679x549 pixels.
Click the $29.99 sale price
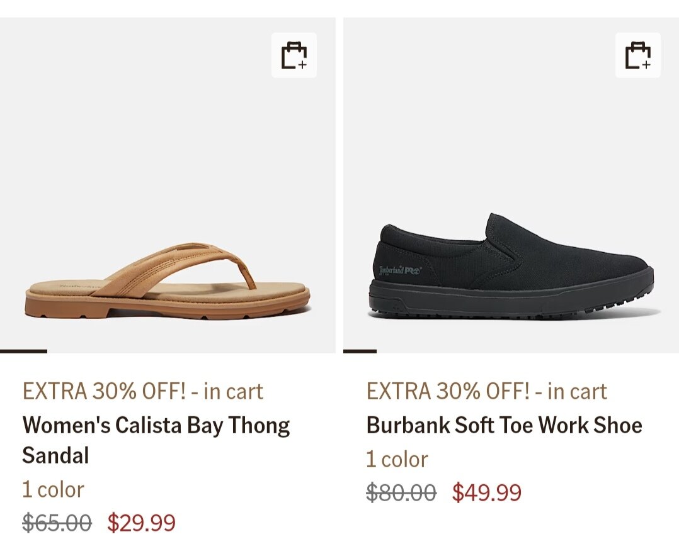(141, 523)
